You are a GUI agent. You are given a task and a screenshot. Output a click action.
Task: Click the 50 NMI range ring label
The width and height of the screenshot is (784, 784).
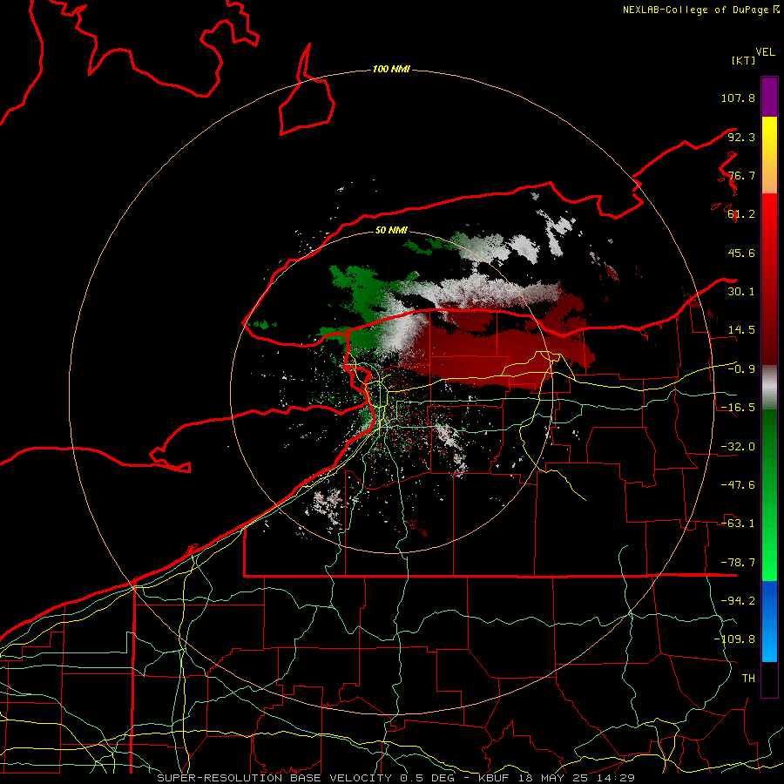[x=391, y=230]
